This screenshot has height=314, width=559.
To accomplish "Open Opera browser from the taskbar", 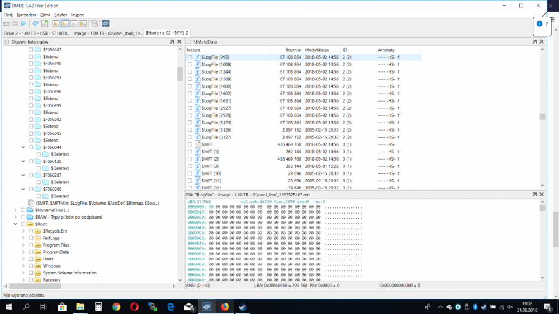I will coord(134,307).
